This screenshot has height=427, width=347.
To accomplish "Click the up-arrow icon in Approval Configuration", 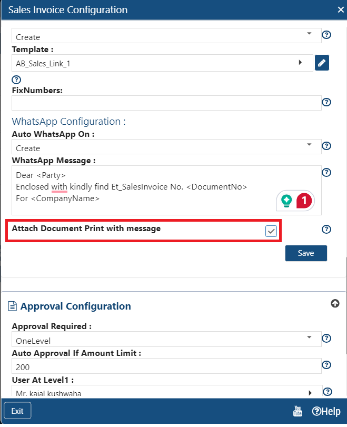I will pyautogui.click(x=335, y=303).
